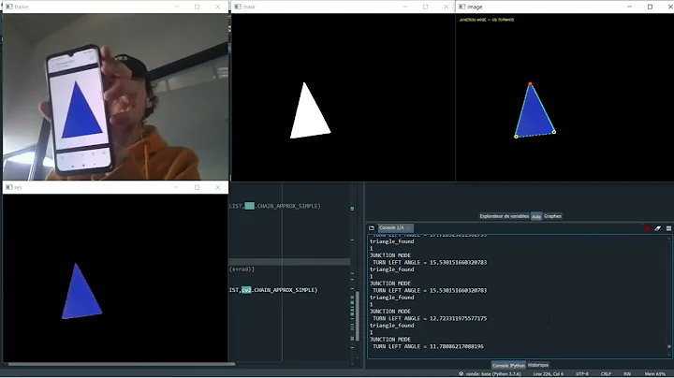Click the editor's vertical scrollbar thumb
The image size is (674, 378).
[x=358, y=316]
